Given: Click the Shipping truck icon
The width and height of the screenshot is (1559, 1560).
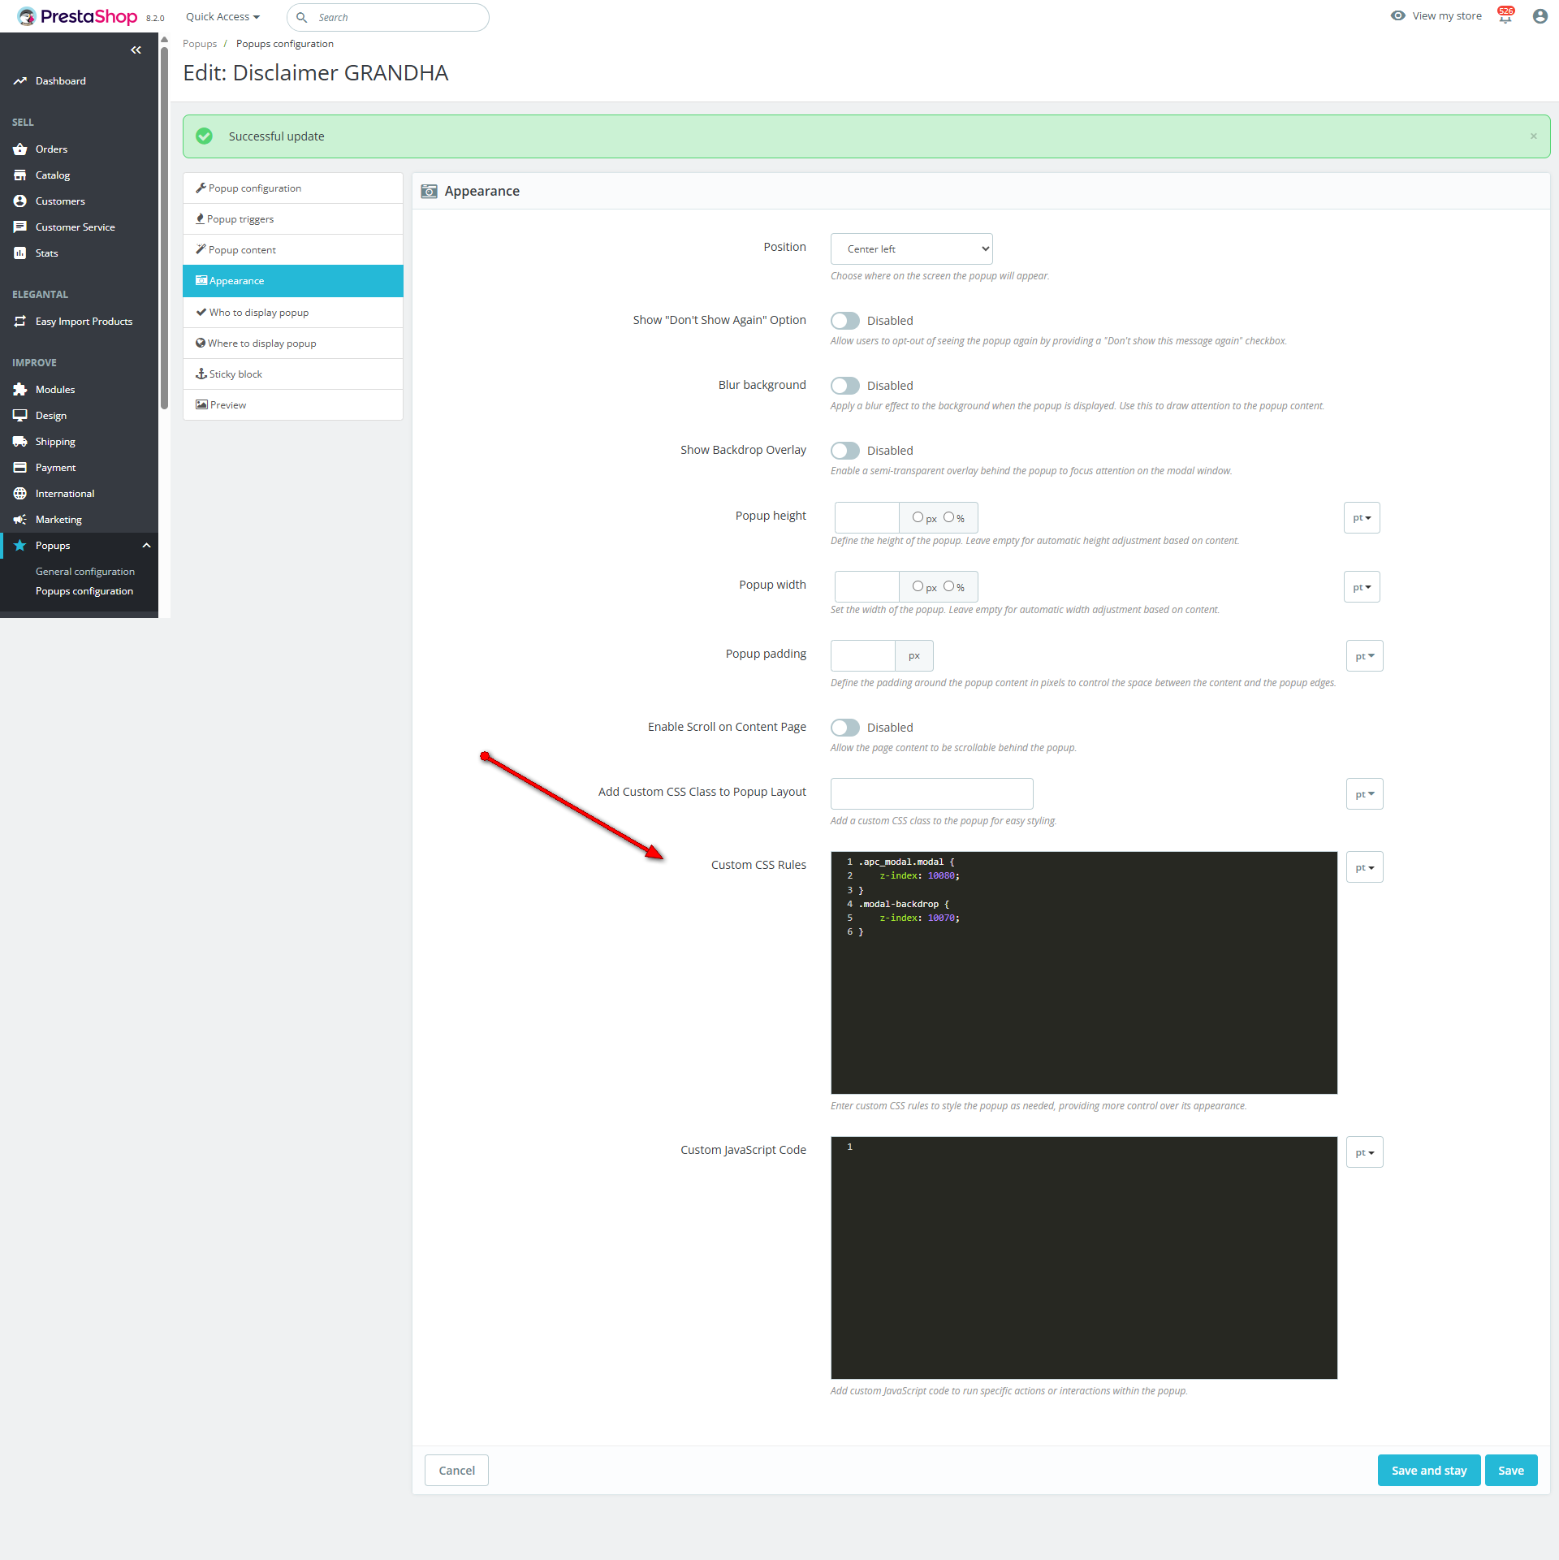Looking at the screenshot, I should 20,442.
